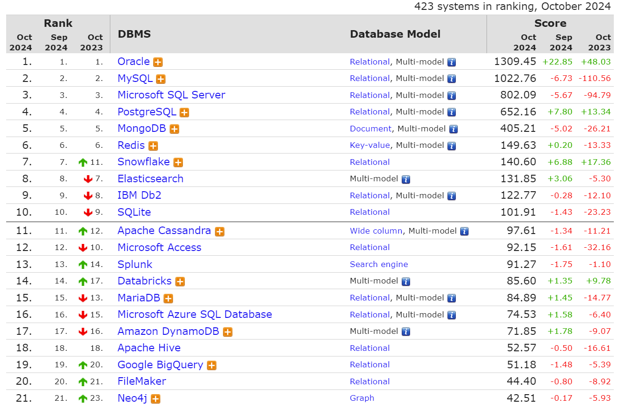Click the orange plus icon next to Oracle
Screen dimensions: 619x405
click(158, 62)
